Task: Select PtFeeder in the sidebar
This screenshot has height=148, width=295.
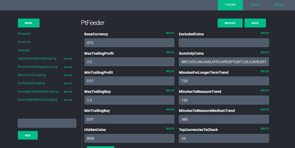Action: pyautogui.click(x=24, y=34)
